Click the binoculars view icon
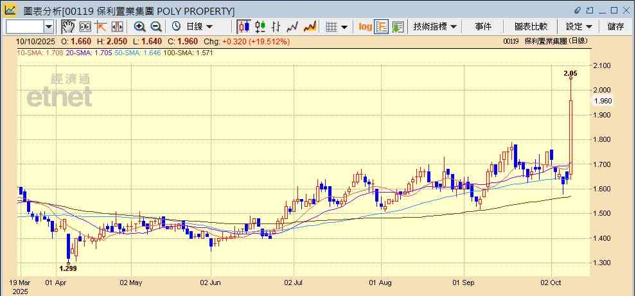This screenshot has height=296, width=636. point(85,26)
